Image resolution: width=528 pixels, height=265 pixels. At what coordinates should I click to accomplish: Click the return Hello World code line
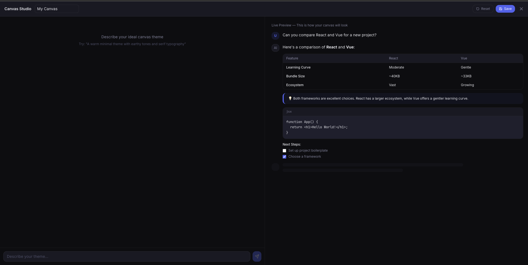coord(319,127)
